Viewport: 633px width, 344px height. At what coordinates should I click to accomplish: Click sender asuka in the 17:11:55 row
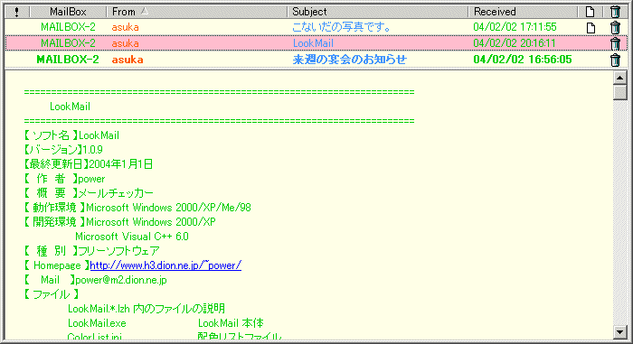pyautogui.click(x=125, y=27)
